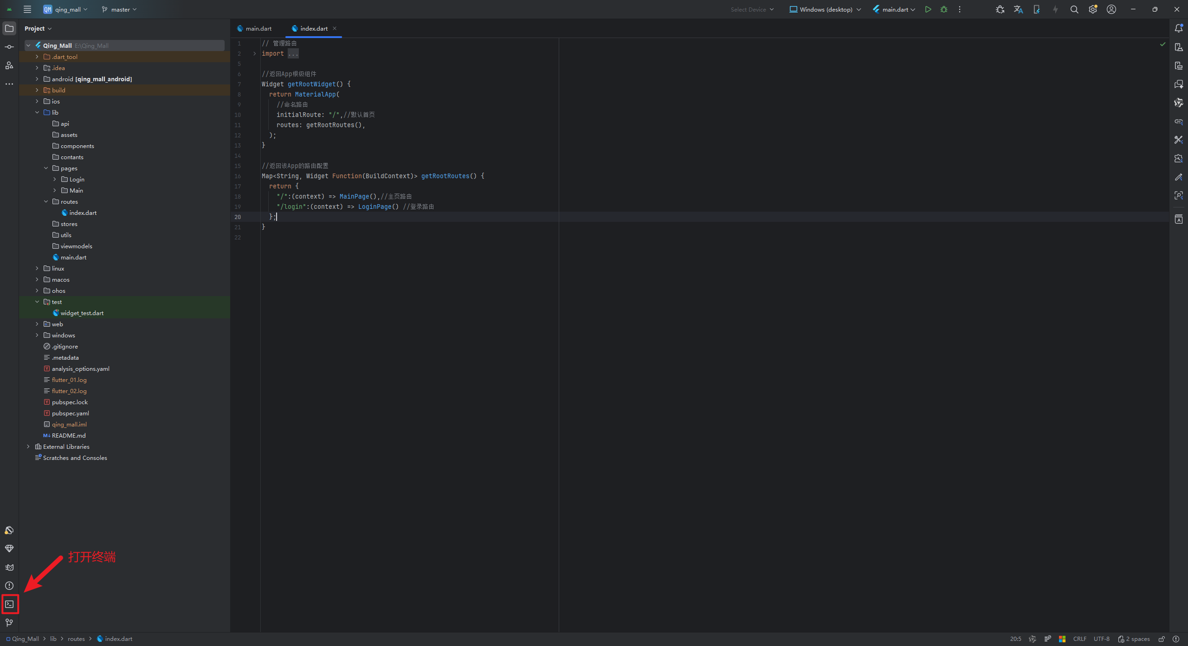Click the green Run button
The width and height of the screenshot is (1188, 646).
click(x=928, y=9)
